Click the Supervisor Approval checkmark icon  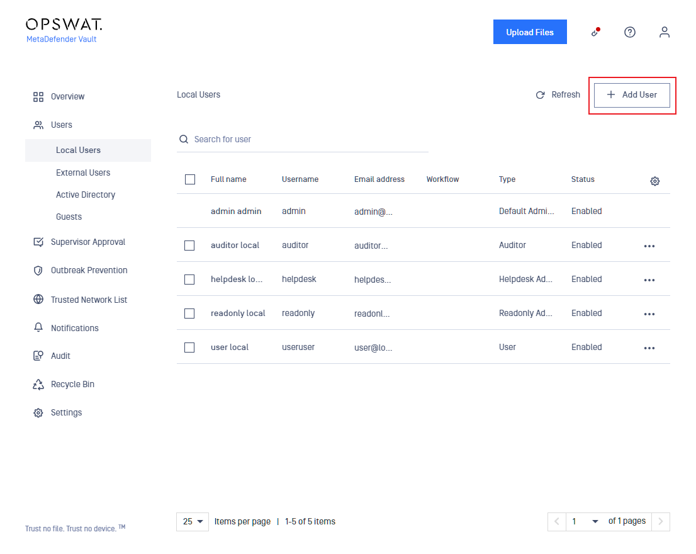38,242
